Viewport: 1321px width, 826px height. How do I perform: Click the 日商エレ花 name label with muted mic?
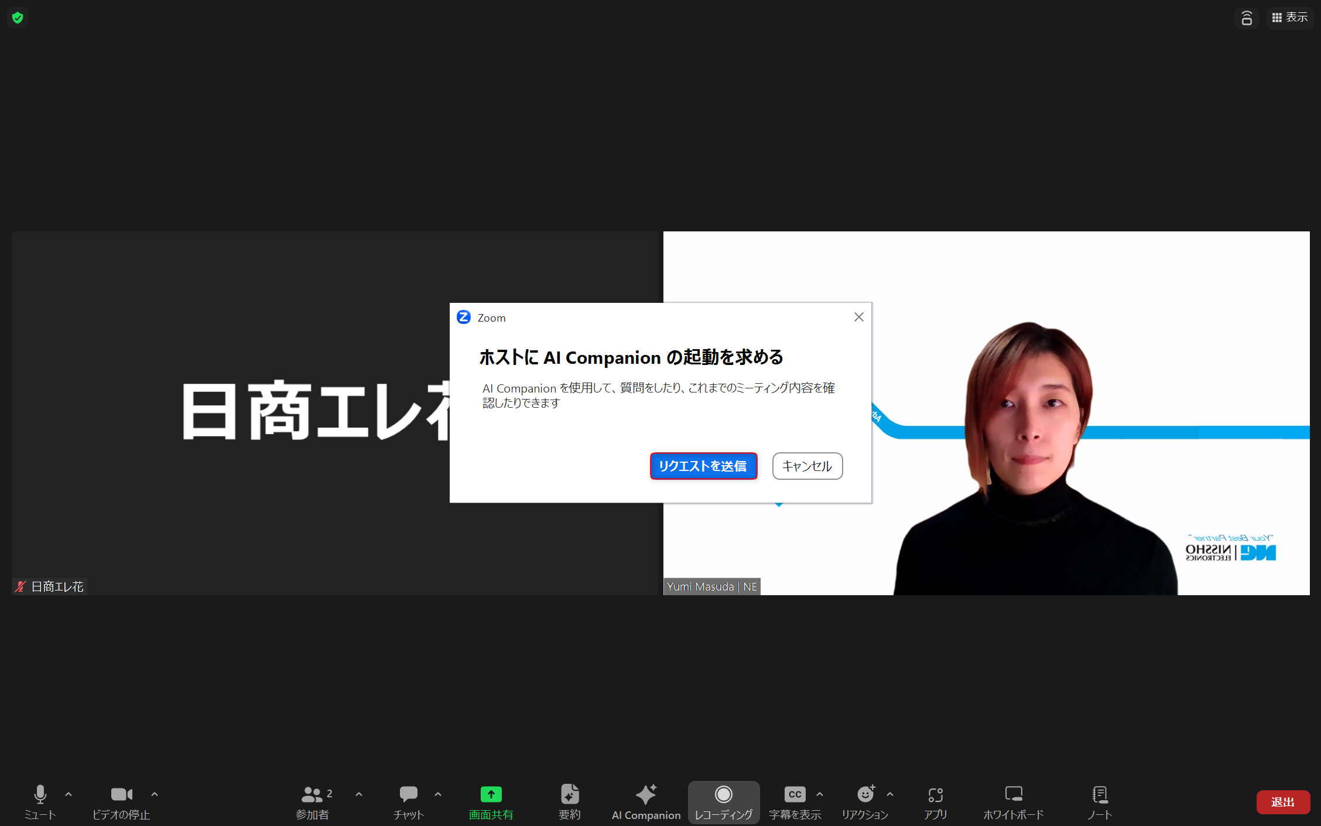pyautogui.click(x=50, y=586)
